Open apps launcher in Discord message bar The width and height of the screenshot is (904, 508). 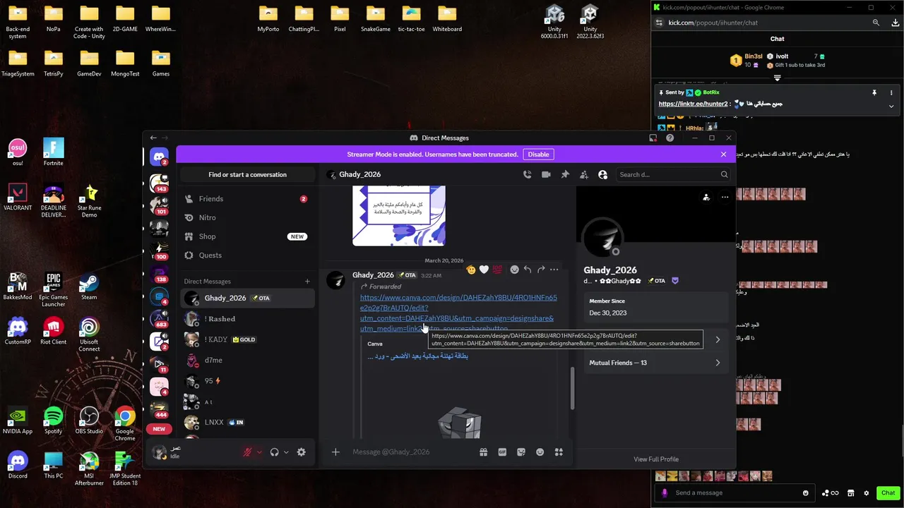tap(559, 452)
